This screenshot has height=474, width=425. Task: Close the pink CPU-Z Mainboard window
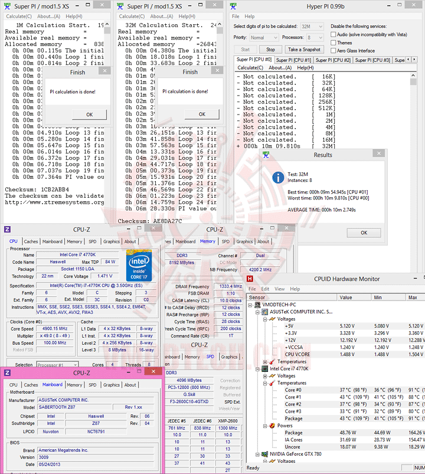pos(153,371)
